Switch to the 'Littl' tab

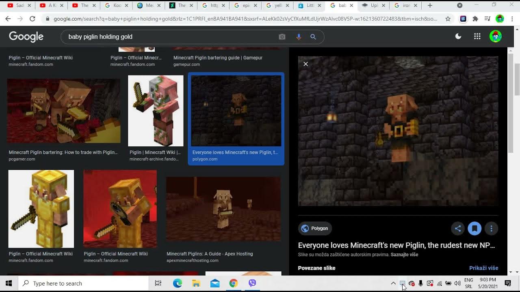coord(309,5)
